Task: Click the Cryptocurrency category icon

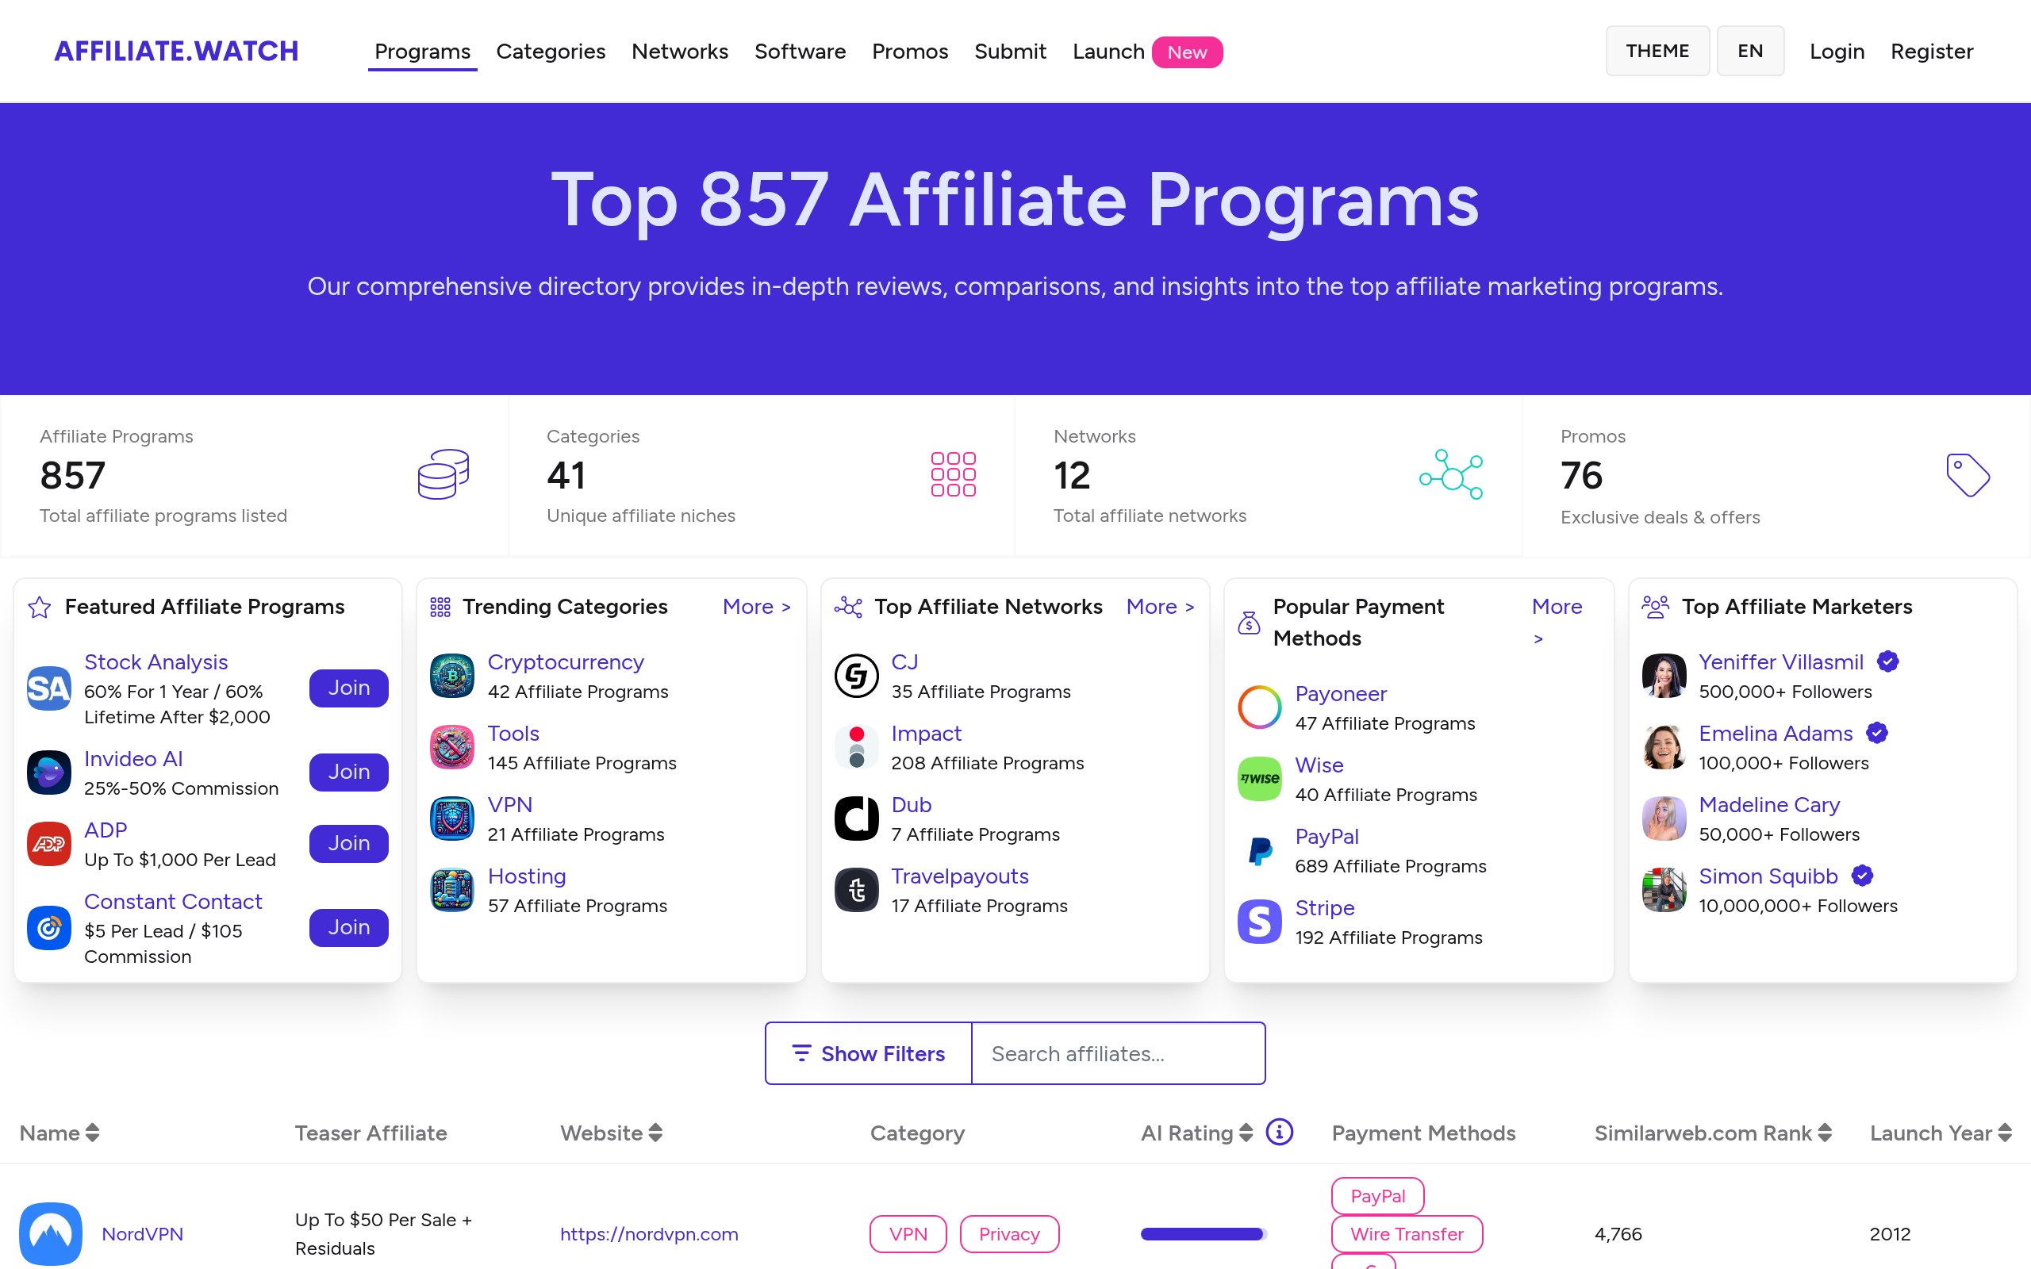Action: pyautogui.click(x=452, y=676)
